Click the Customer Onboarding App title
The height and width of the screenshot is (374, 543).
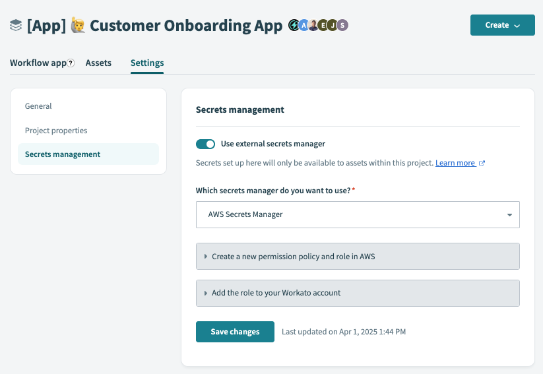pos(186,26)
